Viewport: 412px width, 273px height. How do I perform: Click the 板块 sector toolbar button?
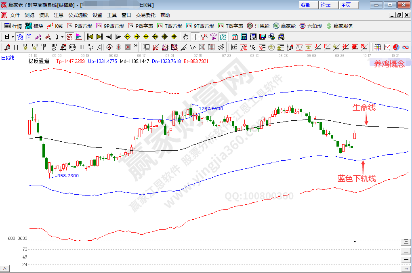(34, 26)
